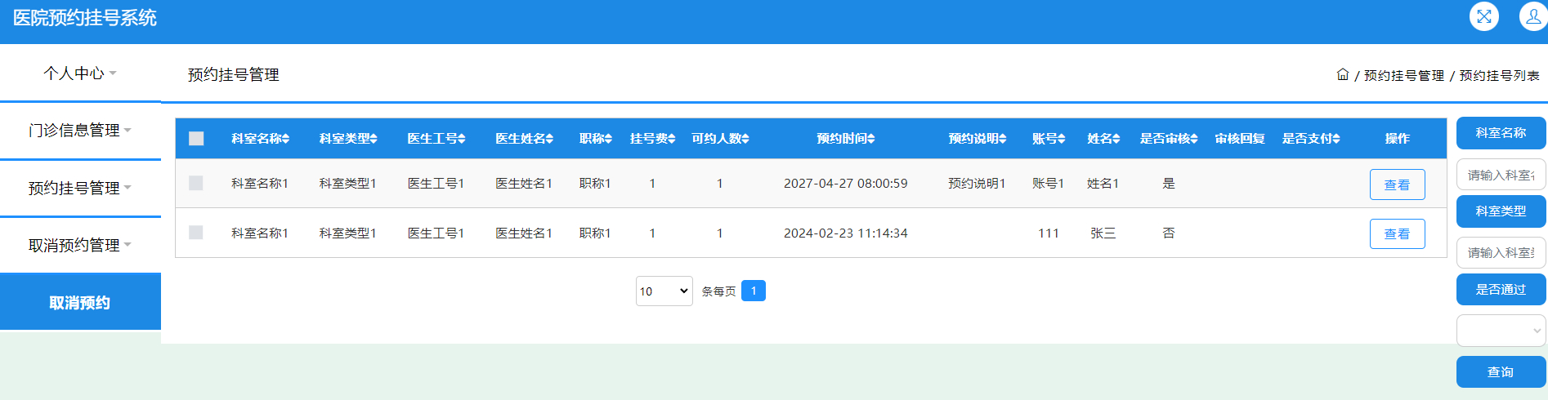Expand the 个人中心 sidebar menu
Image resolution: width=1548 pixels, height=400 pixels.
click(80, 73)
